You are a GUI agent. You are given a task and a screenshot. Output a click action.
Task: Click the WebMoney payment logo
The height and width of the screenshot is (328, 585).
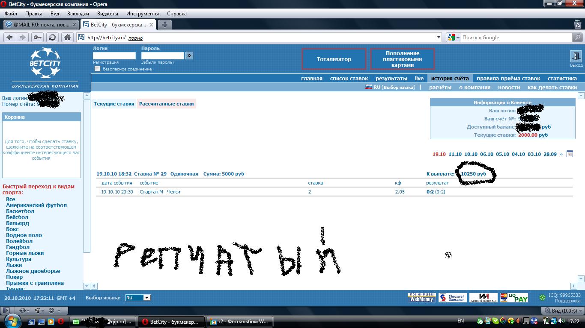(422, 298)
